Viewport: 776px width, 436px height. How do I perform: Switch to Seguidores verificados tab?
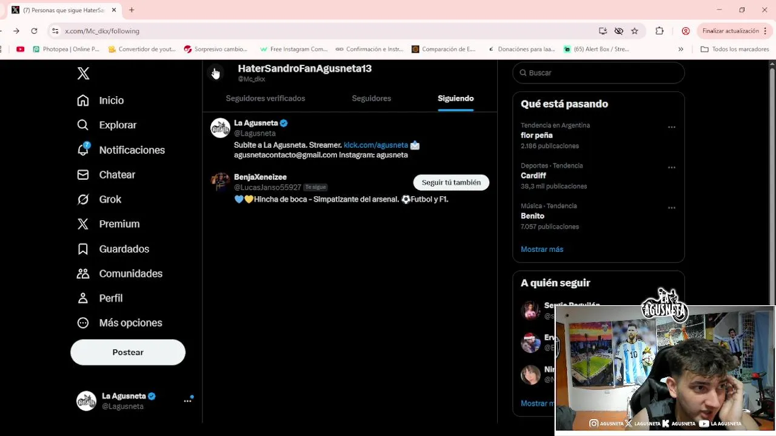[x=266, y=98]
